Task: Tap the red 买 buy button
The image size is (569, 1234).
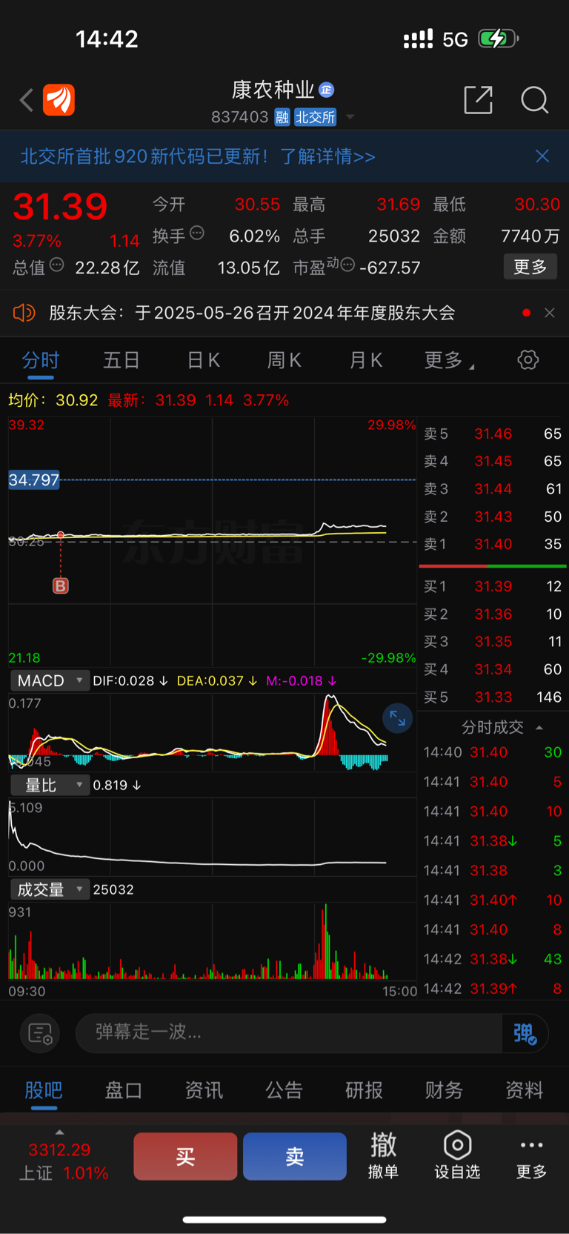Action: 185,1156
